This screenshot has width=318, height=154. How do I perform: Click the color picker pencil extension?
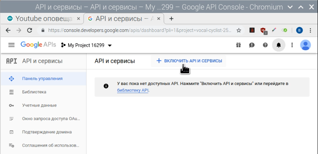click(x=274, y=30)
